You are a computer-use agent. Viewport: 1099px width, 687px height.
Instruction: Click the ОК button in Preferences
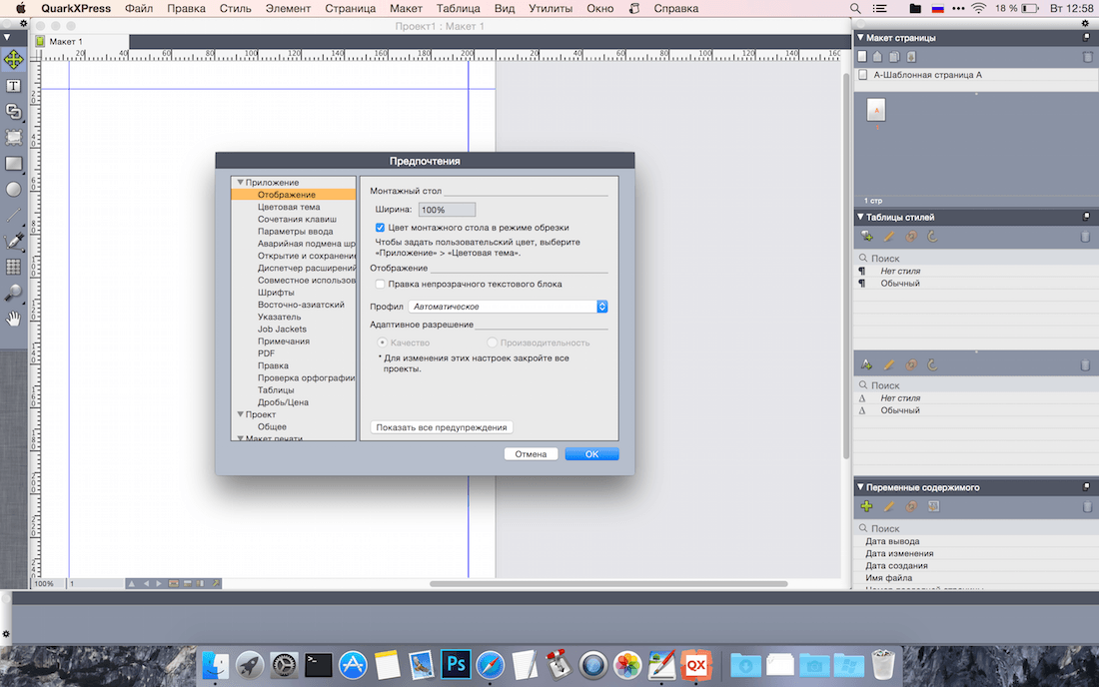pos(591,453)
